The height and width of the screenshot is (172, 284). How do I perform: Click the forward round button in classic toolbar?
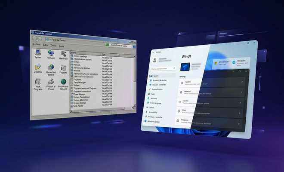pyautogui.click(x=39, y=39)
